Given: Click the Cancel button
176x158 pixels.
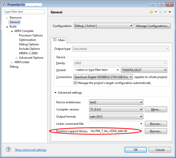Looking at the screenshot, I should pos(160,150).
